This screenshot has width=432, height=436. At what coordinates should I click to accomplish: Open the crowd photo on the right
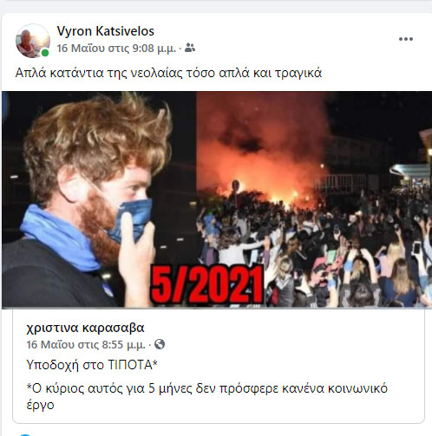(314, 199)
